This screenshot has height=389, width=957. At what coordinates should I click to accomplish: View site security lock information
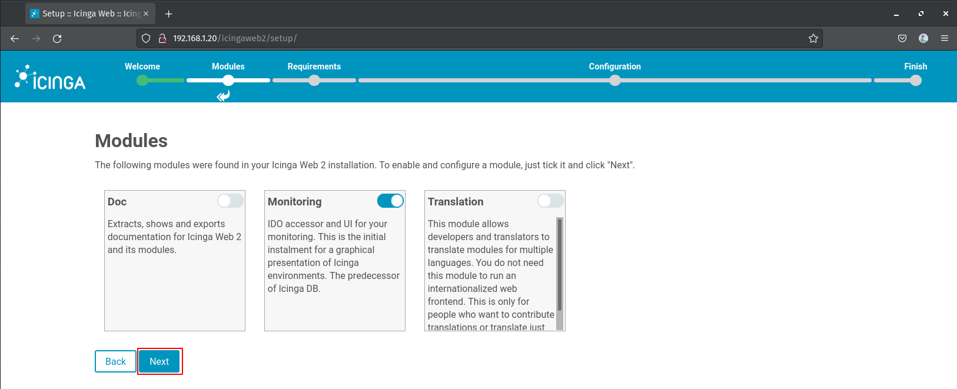coord(162,38)
